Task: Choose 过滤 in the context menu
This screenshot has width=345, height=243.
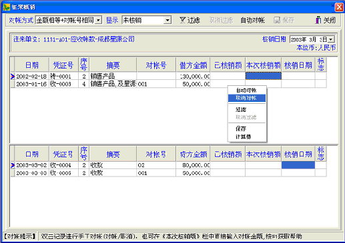Action: tap(247, 109)
